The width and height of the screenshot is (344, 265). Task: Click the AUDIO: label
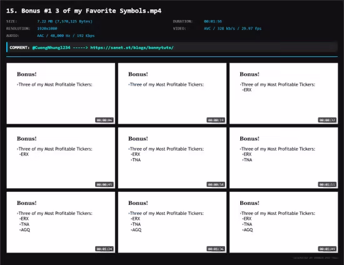click(x=13, y=36)
